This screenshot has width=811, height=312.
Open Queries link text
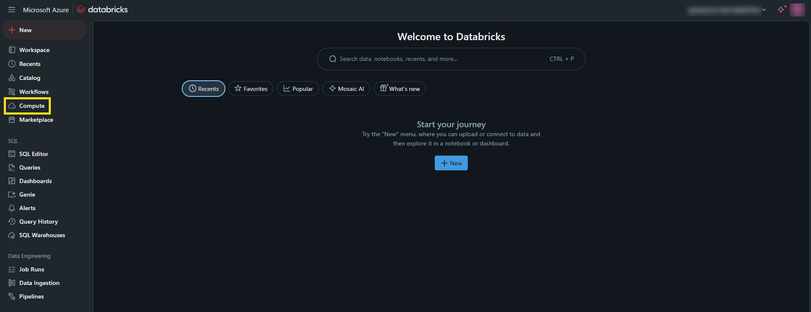(30, 167)
